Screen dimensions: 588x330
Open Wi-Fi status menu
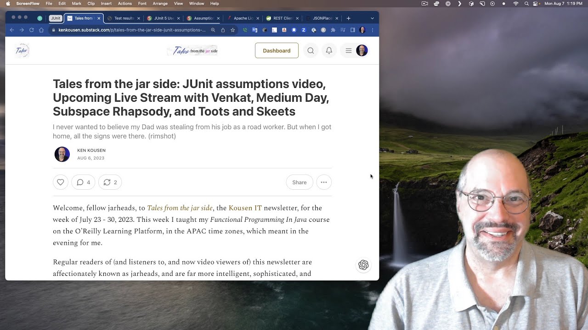point(516,4)
